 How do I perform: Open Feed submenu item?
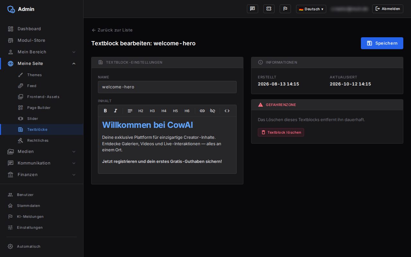[x=42, y=86]
